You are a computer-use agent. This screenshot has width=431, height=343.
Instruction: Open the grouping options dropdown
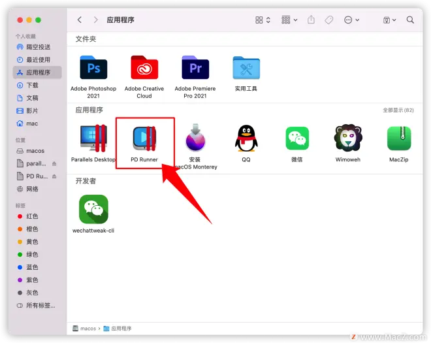point(289,20)
